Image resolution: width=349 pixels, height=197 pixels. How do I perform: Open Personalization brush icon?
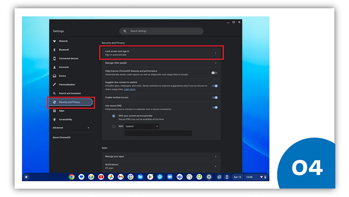(55, 85)
